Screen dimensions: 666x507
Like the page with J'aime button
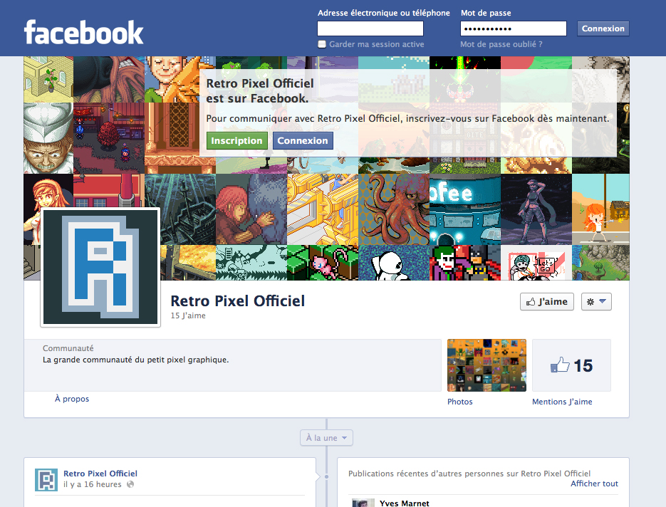(547, 301)
